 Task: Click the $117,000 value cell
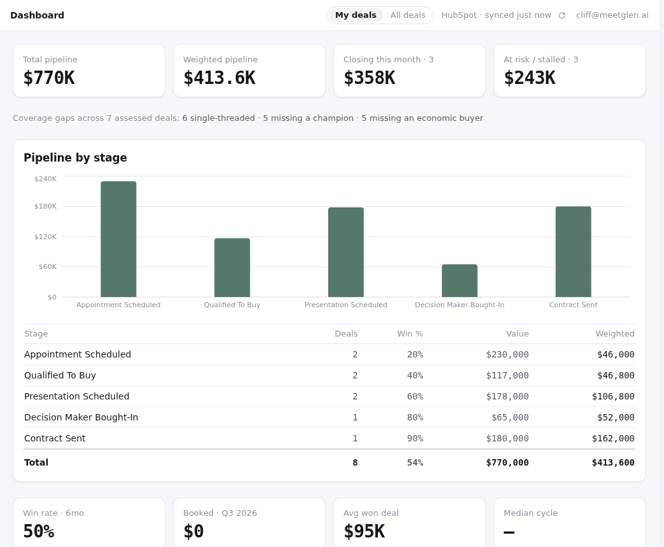(x=508, y=375)
